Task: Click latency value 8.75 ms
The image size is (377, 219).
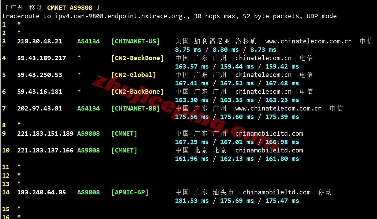Action: [188, 50]
